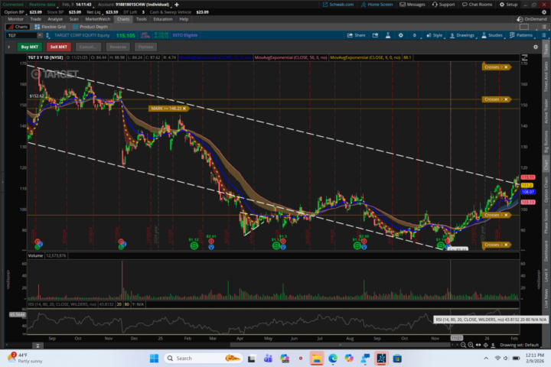
Task: Click the TGT symbol input field
Action: 21,35
